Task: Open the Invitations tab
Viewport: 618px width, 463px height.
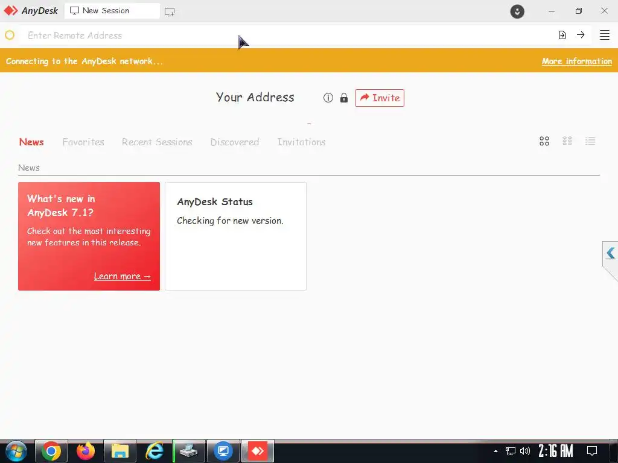Action: (301, 142)
